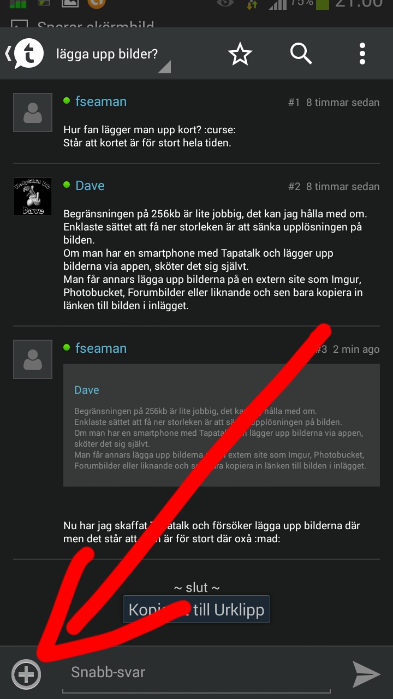Open the battery status indicator in status bar
The width and height of the screenshot is (393, 699).
(x=323, y=4)
